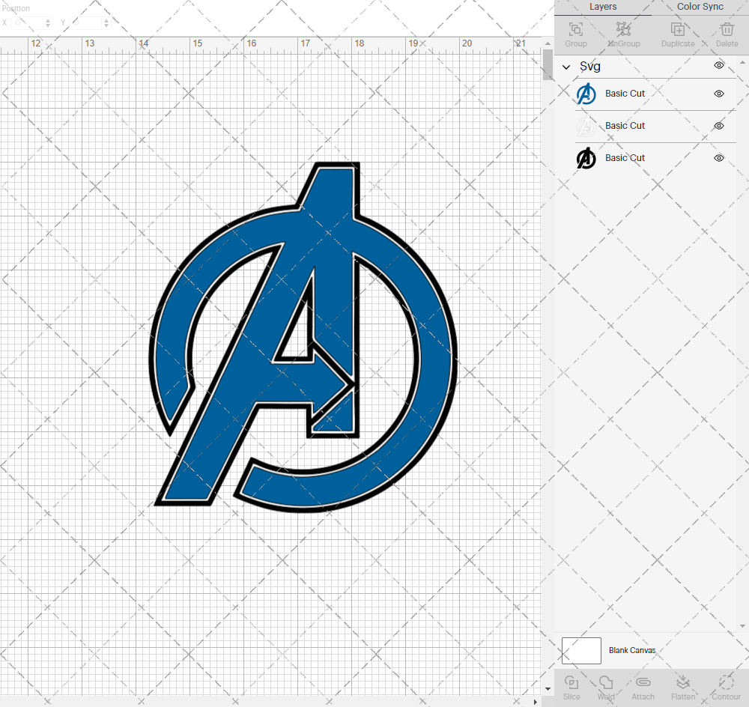Click the third Basic Cut label
749x707 pixels.
(625, 157)
